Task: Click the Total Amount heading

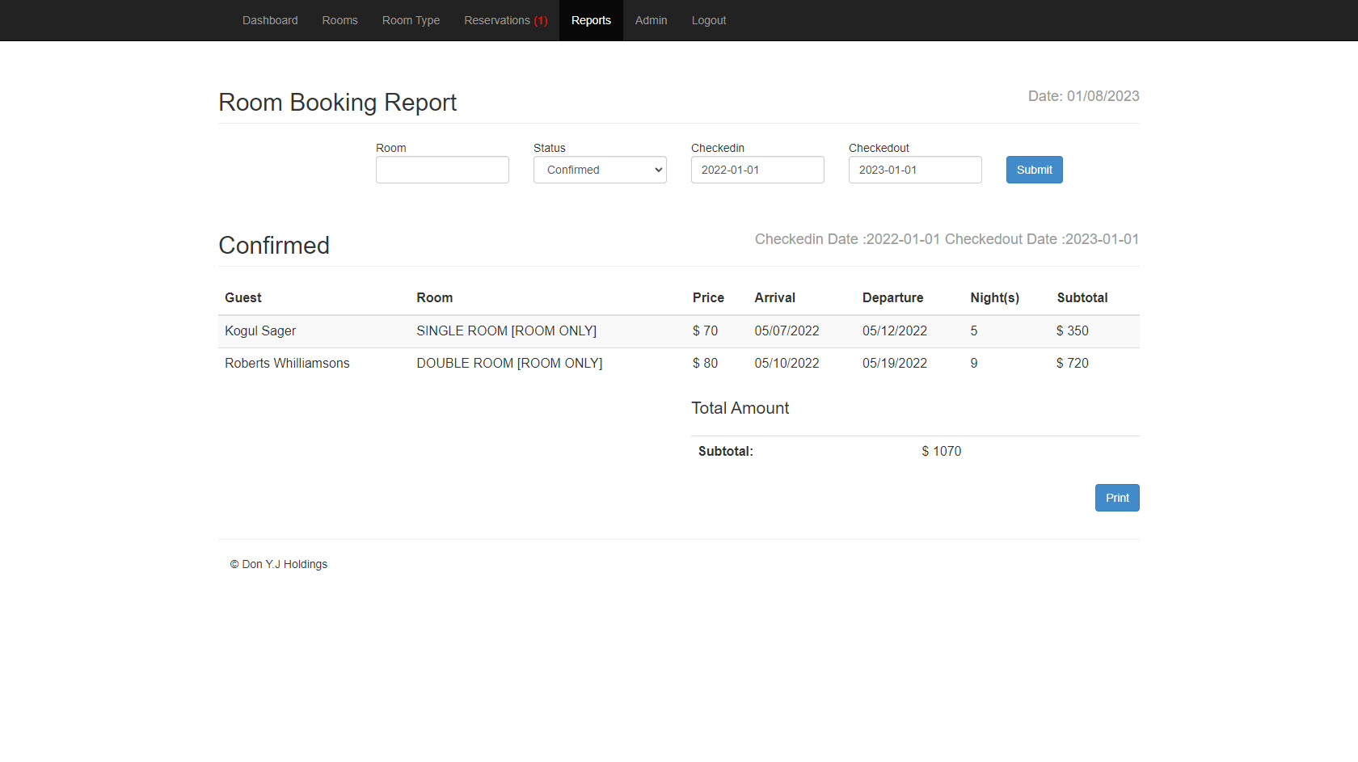Action: 740,408
